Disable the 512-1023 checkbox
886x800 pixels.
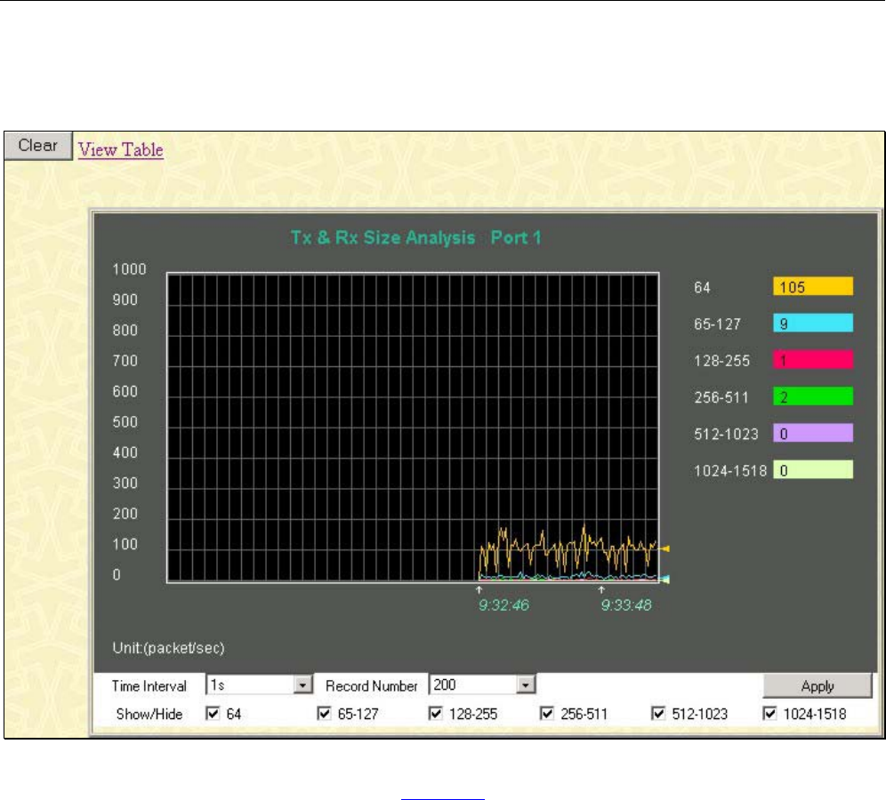658,714
